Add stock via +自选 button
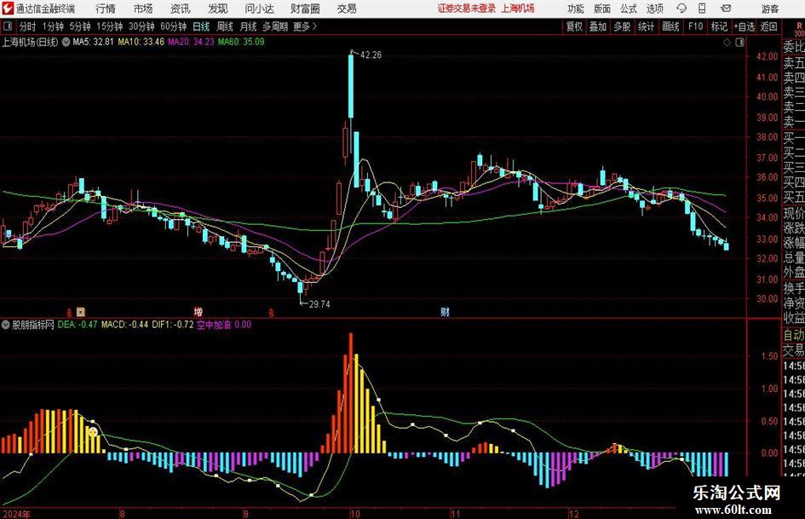The height and width of the screenshot is (519, 805). 745,26
